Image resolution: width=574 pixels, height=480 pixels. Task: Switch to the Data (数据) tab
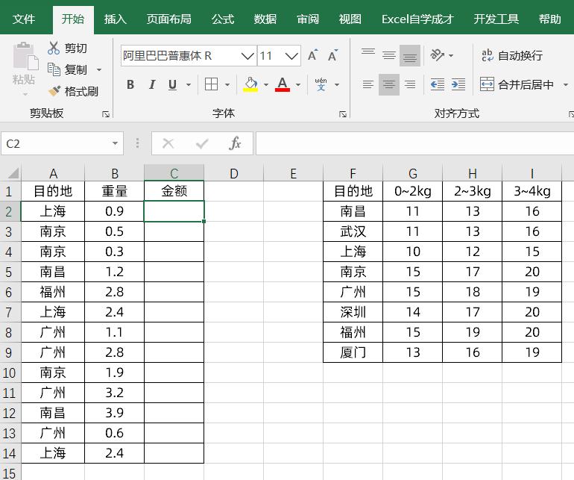coord(265,19)
